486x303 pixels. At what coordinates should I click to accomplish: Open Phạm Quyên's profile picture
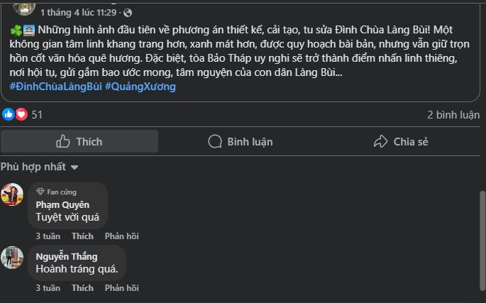pyautogui.click(x=12, y=194)
